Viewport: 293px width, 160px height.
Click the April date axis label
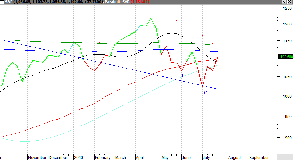pos(140,157)
